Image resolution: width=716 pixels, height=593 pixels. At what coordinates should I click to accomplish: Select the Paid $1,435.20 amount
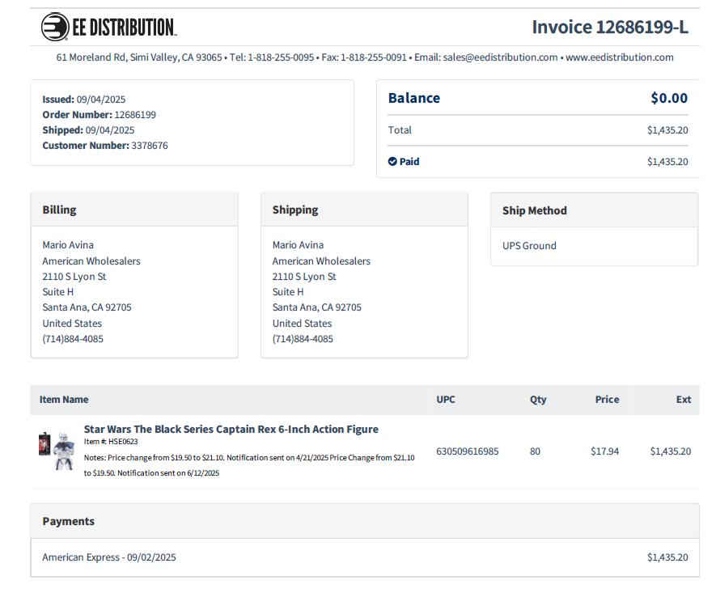(667, 162)
